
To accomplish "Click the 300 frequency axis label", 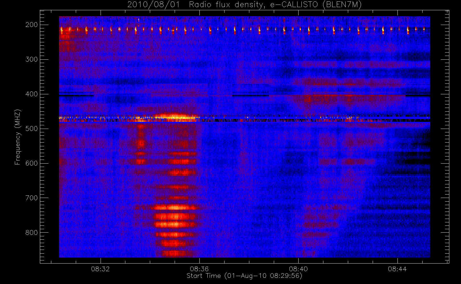I will point(31,59).
